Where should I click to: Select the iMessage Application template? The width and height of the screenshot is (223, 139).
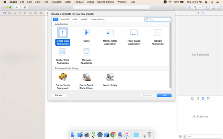pyautogui.click(x=86, y=56)
